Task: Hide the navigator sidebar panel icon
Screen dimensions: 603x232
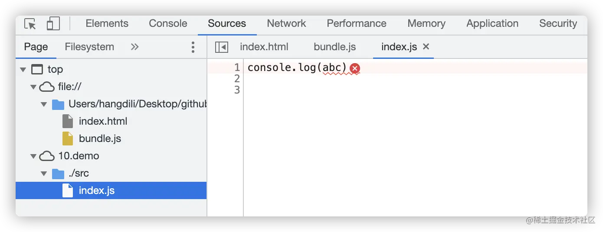Action: [222, 47]
